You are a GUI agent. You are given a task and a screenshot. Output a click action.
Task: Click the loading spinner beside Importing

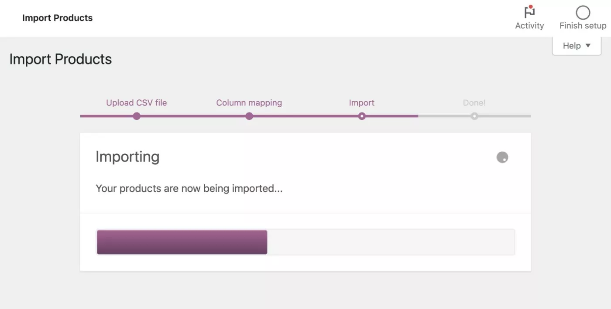pyautogui.click(x=502, y=157)
